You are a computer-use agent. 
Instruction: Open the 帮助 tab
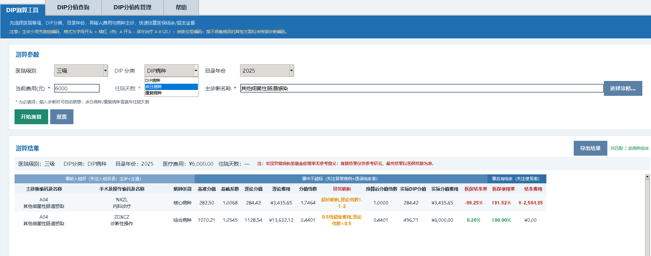181,7
